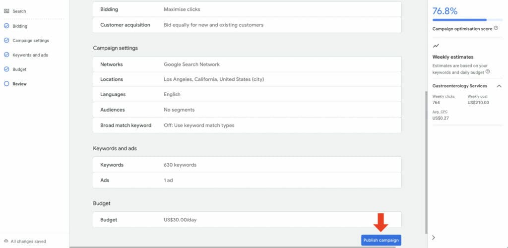The width and height of the screenshot is (508, 248).
Task: Open the Broad match keyword row
Action: point(247,125)
